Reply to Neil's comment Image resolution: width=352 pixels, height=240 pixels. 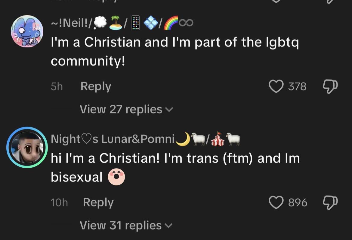pyautogui.click(x=96, y=86)
